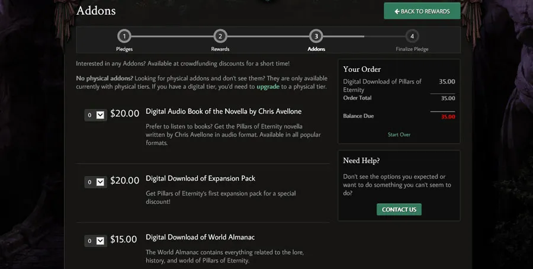Click 'Digital Download of Expansion Pack' title
533x269 pixels.
pyautogui.click(x=201, y=178)
